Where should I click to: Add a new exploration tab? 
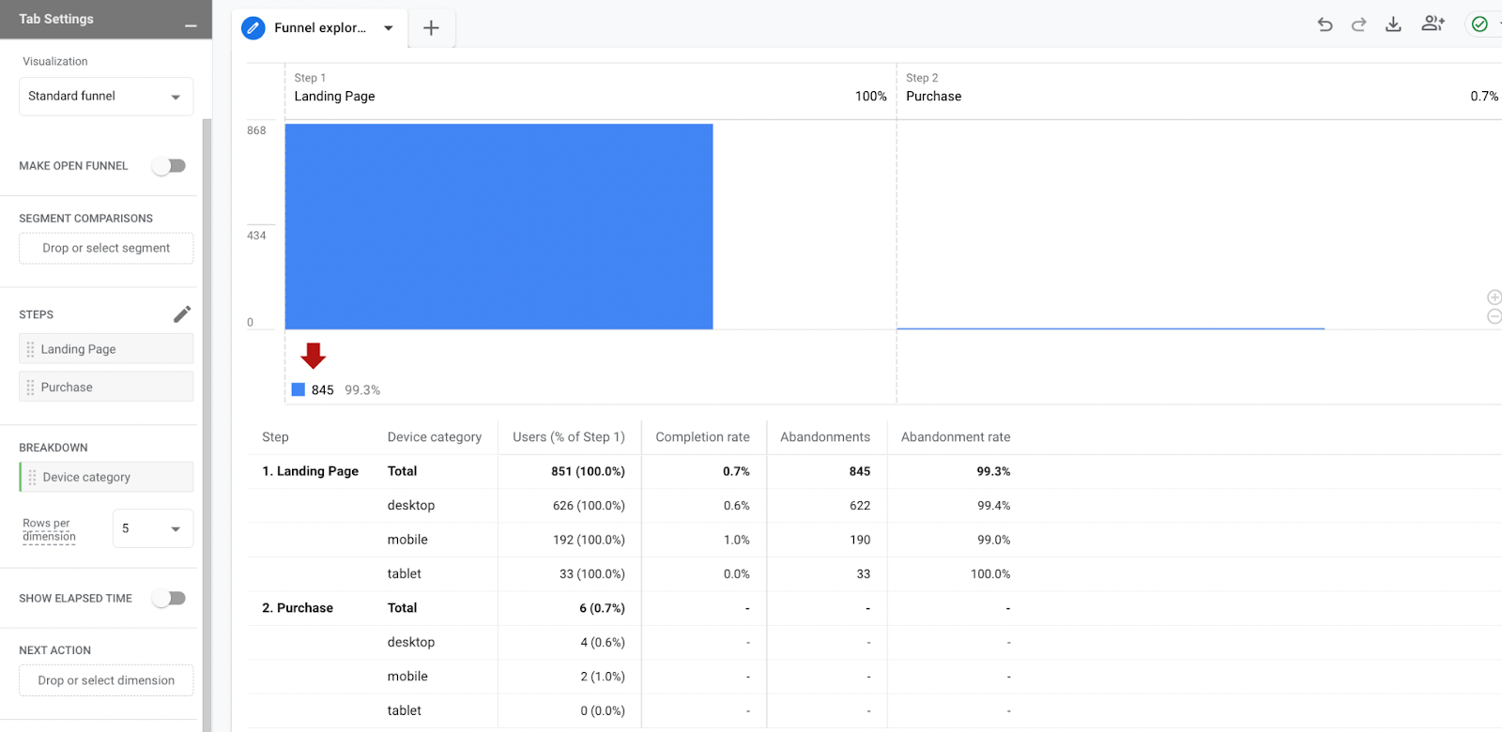tap(431, 28)
